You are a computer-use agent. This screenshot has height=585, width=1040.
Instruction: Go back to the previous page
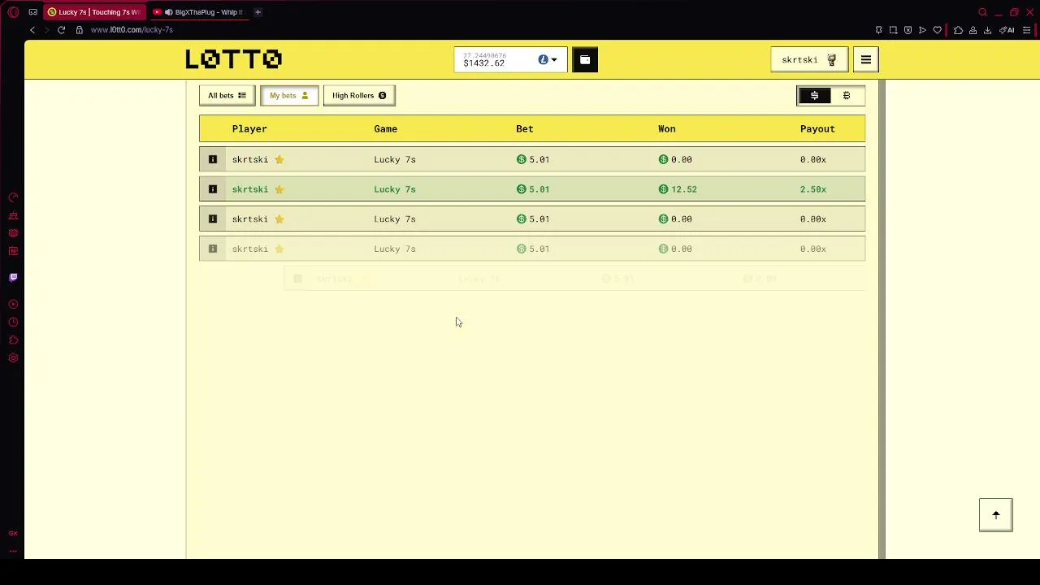point(32,30)
